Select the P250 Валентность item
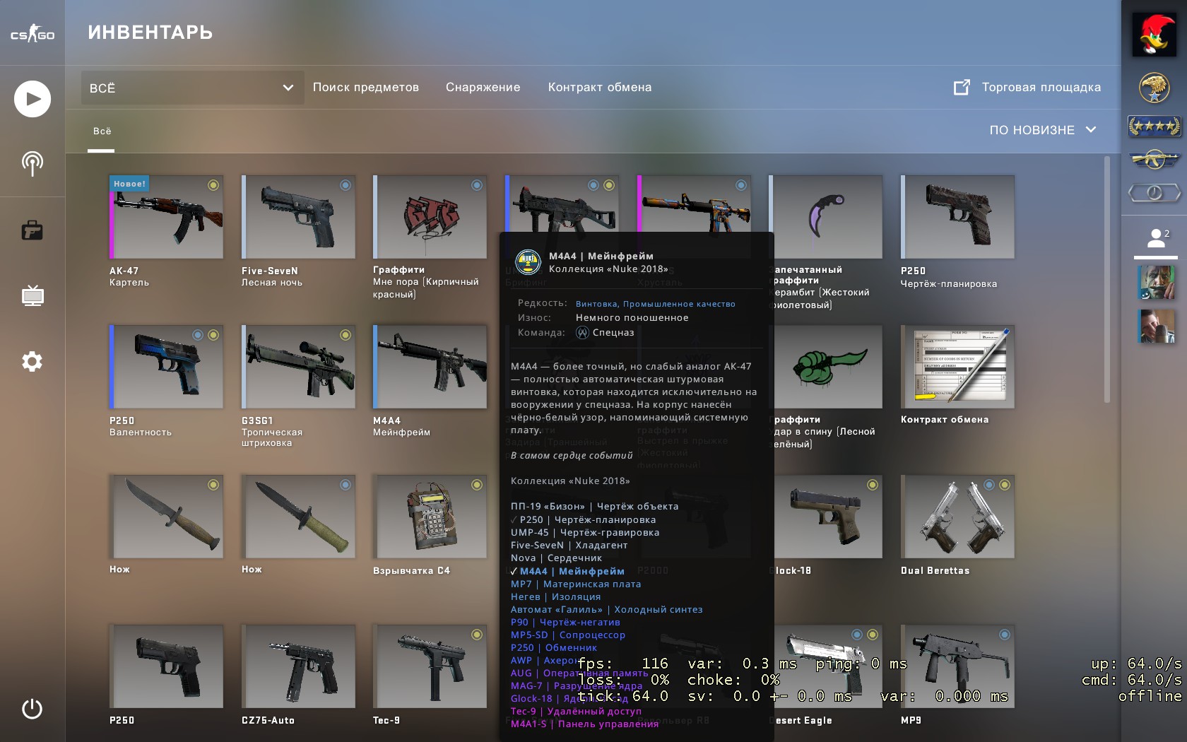 [167, 367]
